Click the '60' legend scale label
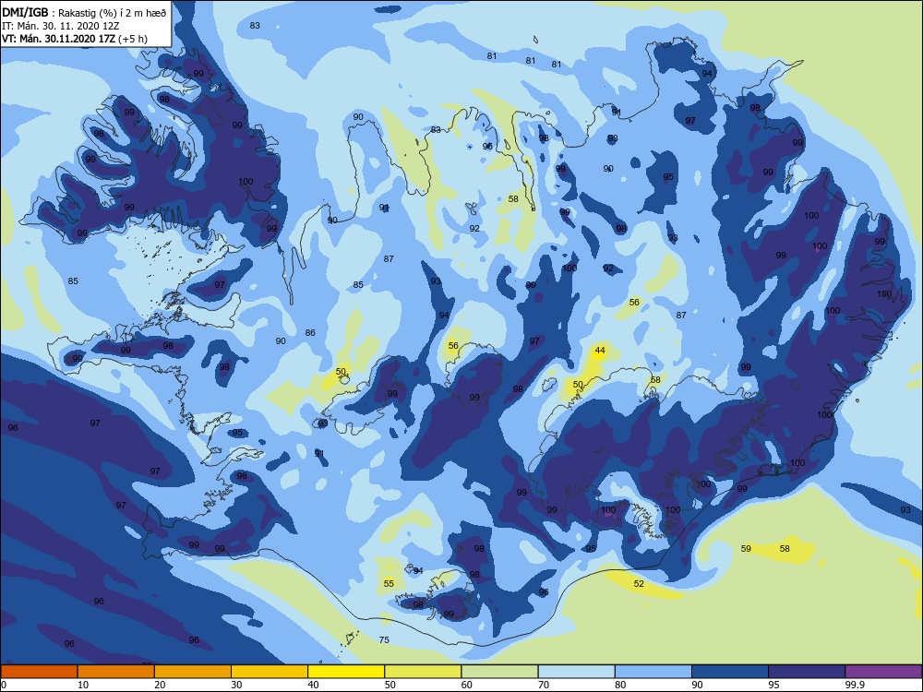Screen dimensions: 923x692 467,685
